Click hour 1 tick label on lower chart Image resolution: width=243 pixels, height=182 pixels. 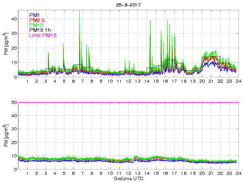coord(27,173)
